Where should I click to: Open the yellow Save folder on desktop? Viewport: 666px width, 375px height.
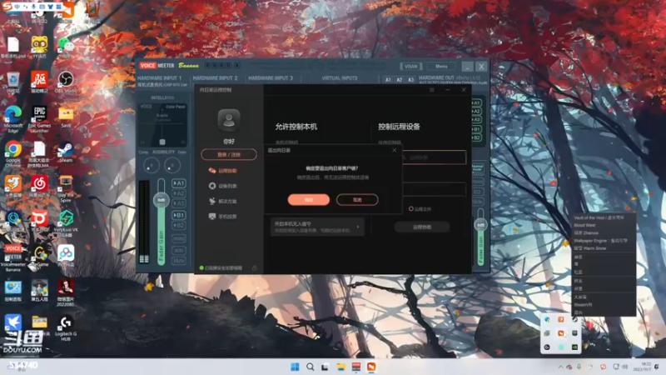(x=66, y=117)
